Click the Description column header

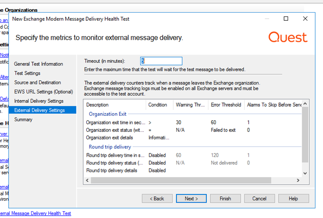[x=115, y=105]
